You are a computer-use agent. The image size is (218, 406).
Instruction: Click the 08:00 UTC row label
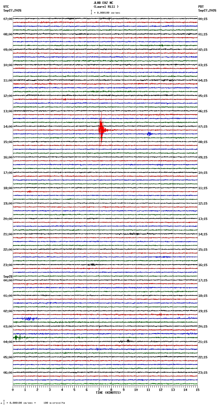coord(8,34)
